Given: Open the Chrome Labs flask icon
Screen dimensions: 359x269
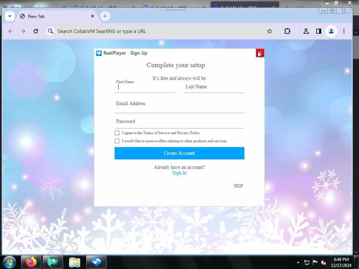Looking at the screenshot, I should [306, 31].
